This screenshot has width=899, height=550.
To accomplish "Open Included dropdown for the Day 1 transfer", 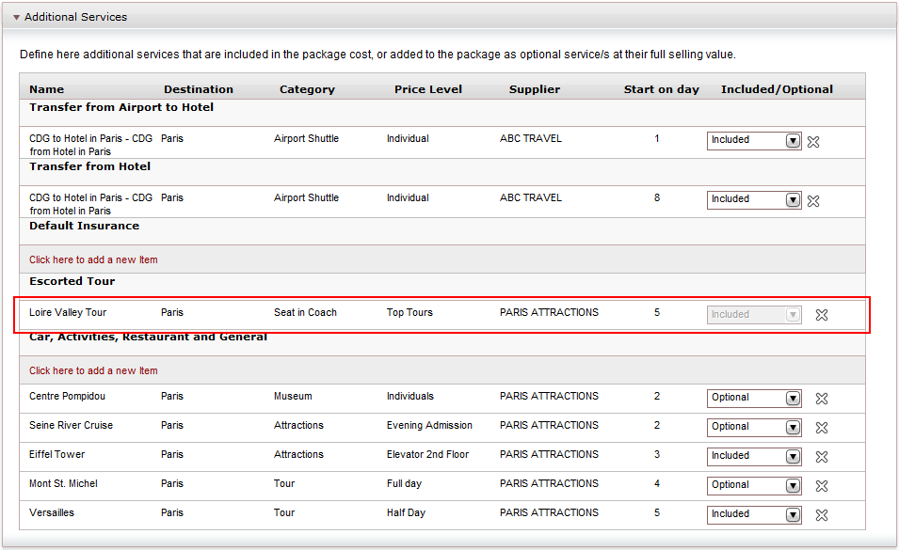I will click(754, 140).
